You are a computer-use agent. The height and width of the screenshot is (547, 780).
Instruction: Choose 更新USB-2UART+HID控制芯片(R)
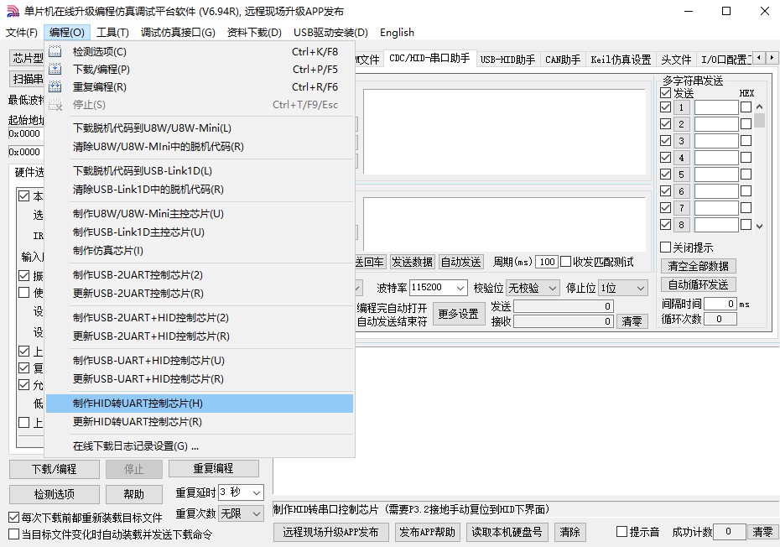(200, 336)
